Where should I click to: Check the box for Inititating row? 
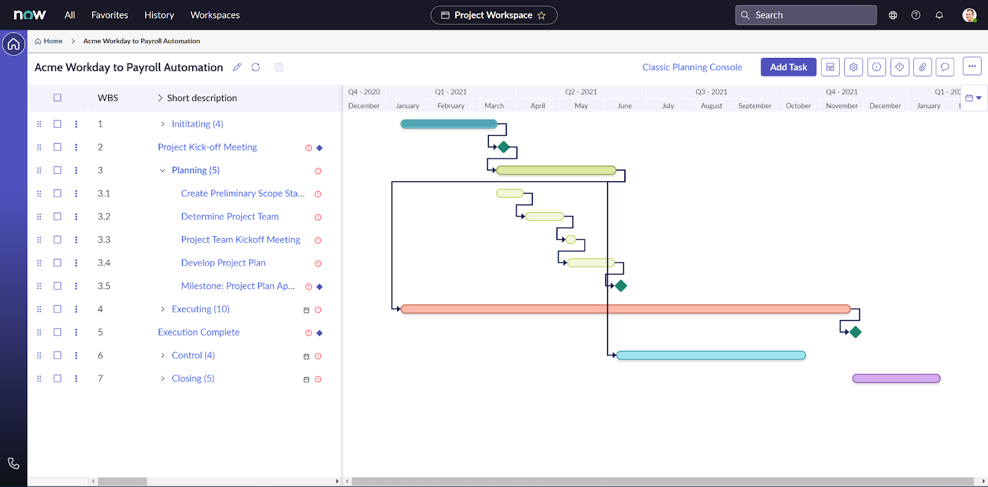[x=57, y=124]
